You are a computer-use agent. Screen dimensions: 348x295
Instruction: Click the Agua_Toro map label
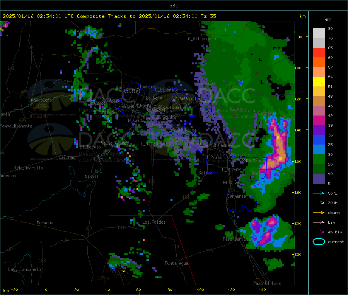pyautogui.click(x=41, y=100)
